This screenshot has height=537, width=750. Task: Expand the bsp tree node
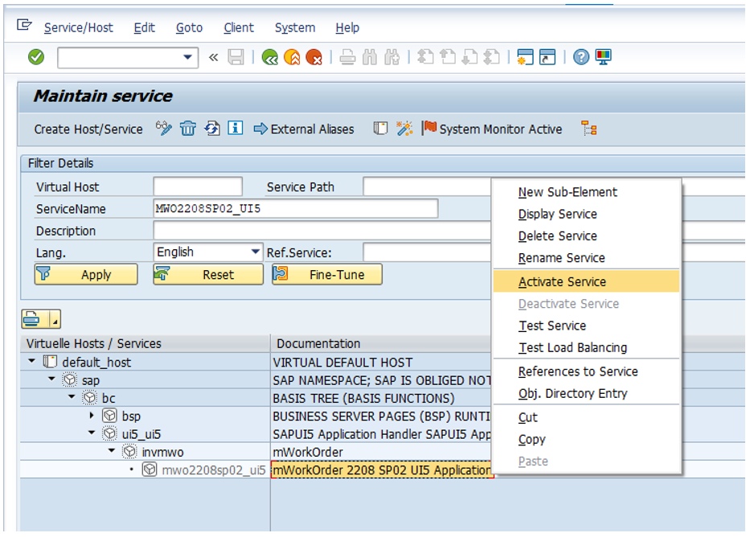(92, 416)
